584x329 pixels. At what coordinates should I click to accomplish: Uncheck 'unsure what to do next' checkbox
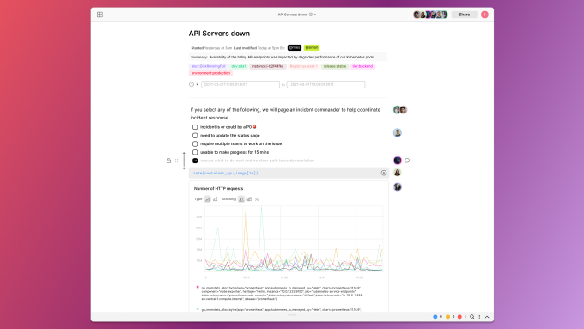coord(195,161)
